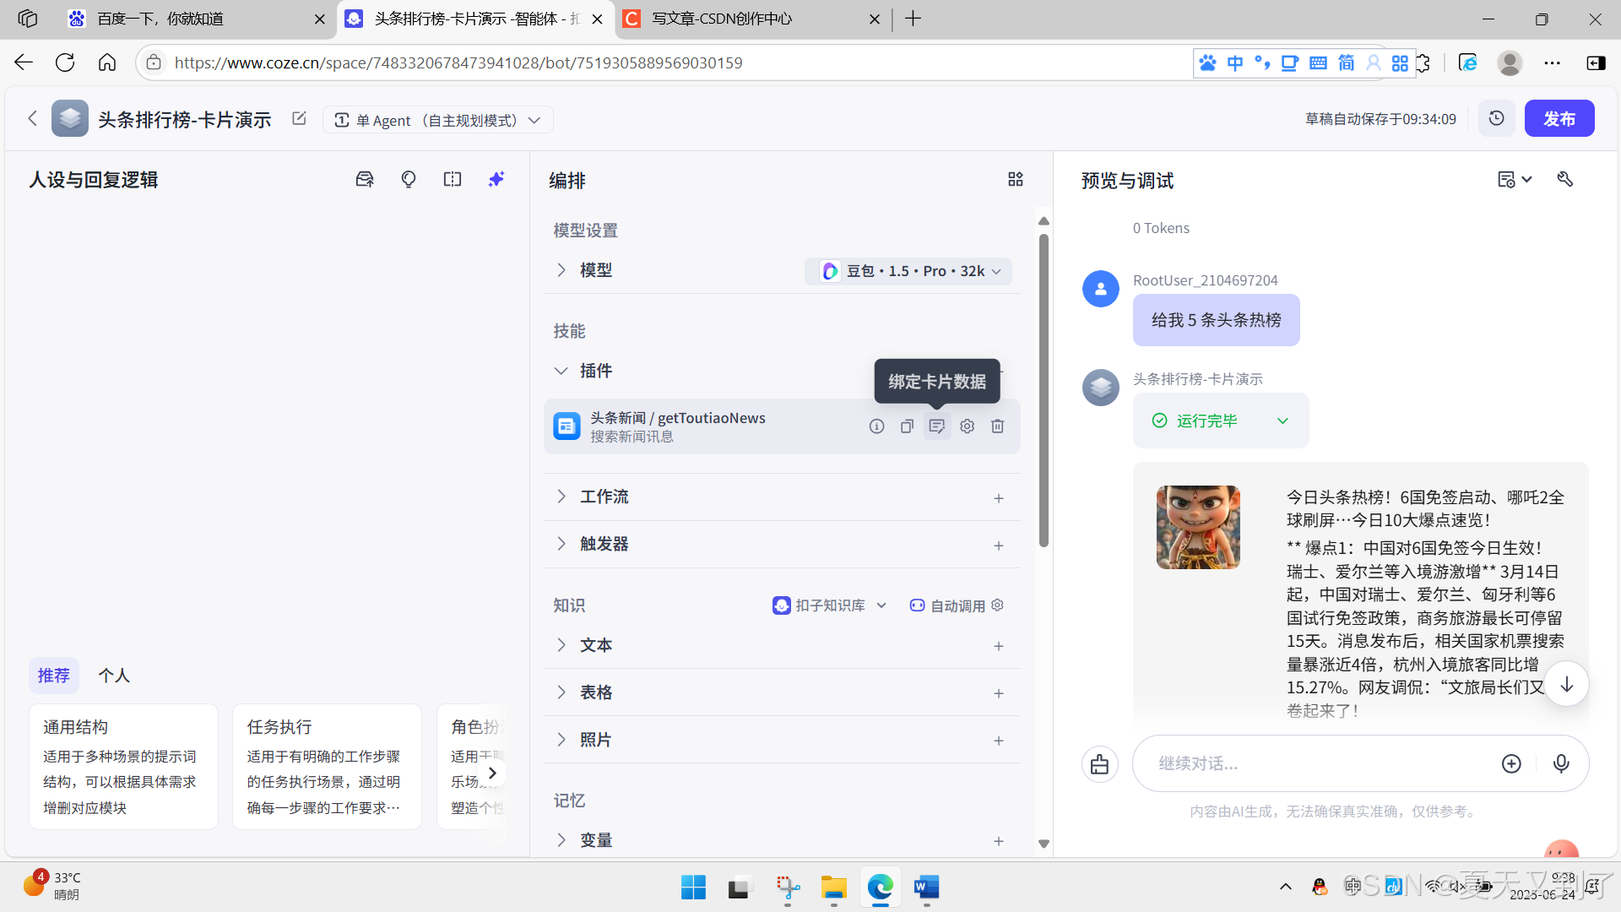The image size is (1621, 912).
Task: Click the AI optimize prompt sparkle icon
Action: [496, 179]
